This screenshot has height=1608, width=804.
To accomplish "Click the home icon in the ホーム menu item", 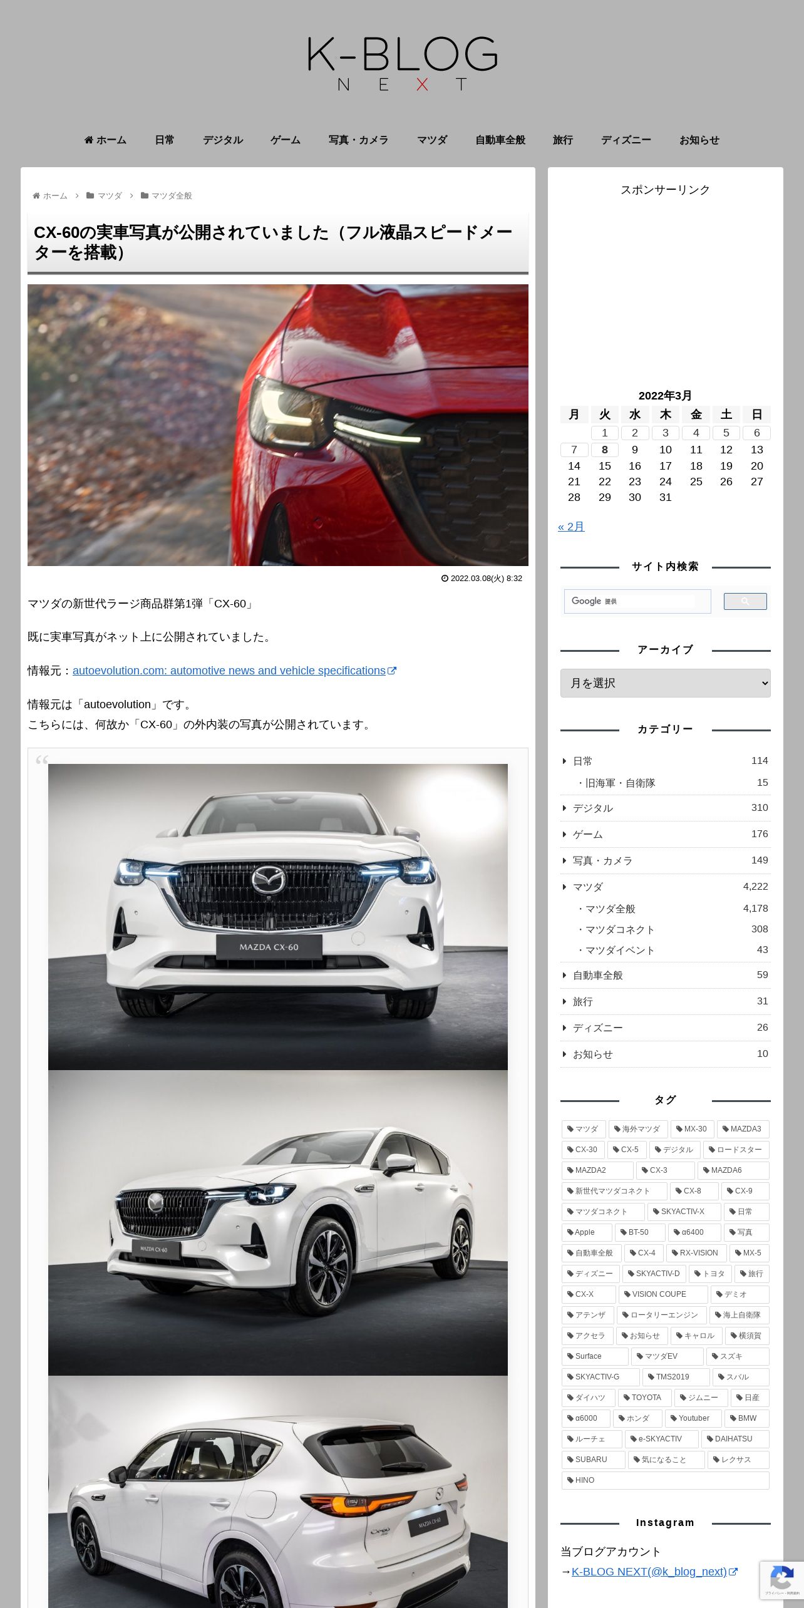I will click(89, 140).
